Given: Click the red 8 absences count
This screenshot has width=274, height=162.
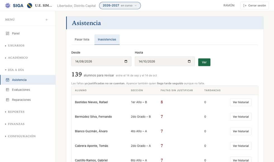Looking at the screenshot, I should pos(162,102).
